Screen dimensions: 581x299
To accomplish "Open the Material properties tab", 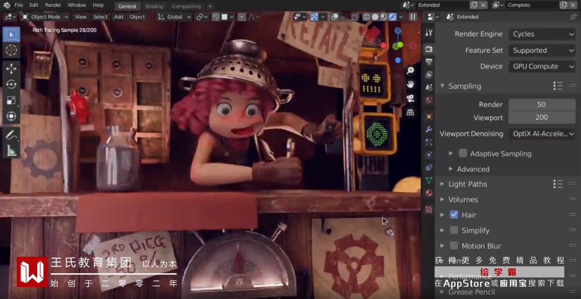I will click(429, 193).
